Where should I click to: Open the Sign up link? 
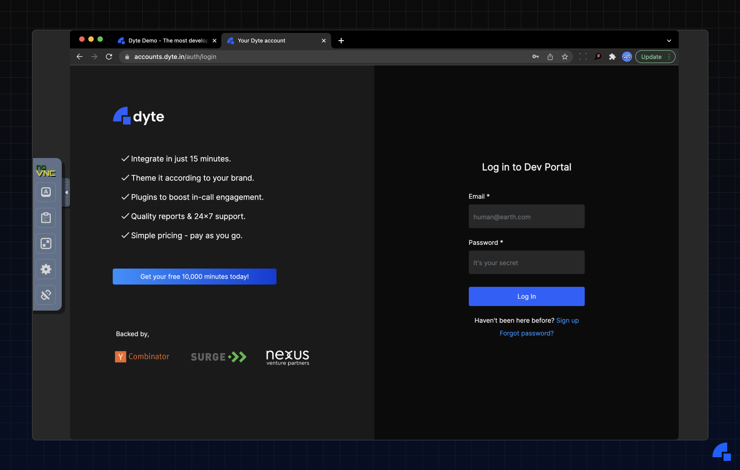[568, 320]
